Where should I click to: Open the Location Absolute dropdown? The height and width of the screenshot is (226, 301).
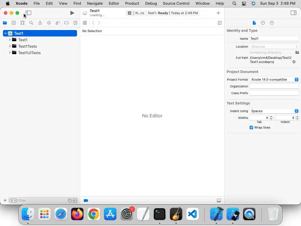click(x=274, y=46)
